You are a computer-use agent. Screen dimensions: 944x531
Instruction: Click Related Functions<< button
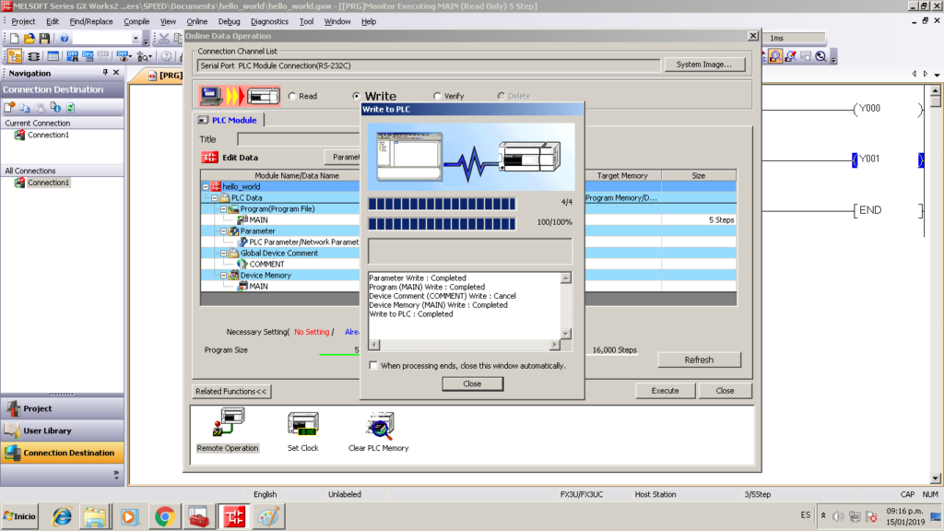(x=231, y=391)
